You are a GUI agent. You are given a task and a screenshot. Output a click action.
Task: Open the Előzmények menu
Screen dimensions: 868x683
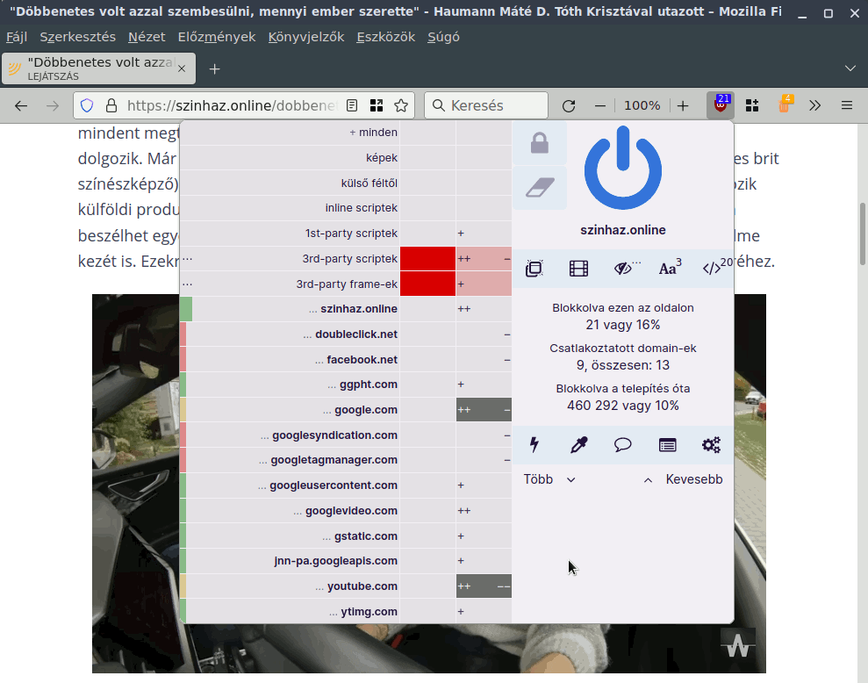point(217,37)
